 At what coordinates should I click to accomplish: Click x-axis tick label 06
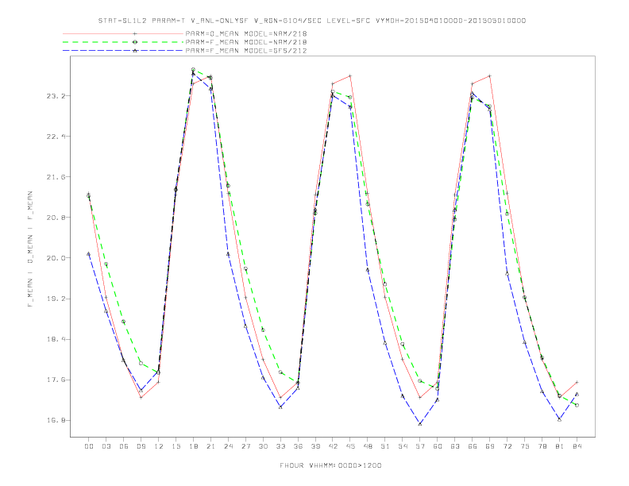(x=124, y=446)
